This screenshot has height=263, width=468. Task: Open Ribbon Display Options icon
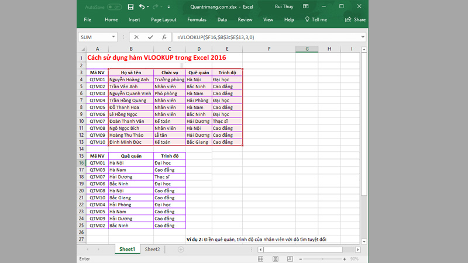coord(305,6)
